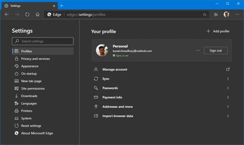Go back using the back arrow
This screenshot has height=145, width=244.
click(x=7, y=14)
